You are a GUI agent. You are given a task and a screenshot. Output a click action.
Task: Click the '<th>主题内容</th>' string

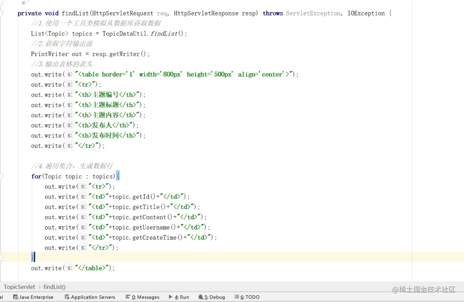[107, 115]
